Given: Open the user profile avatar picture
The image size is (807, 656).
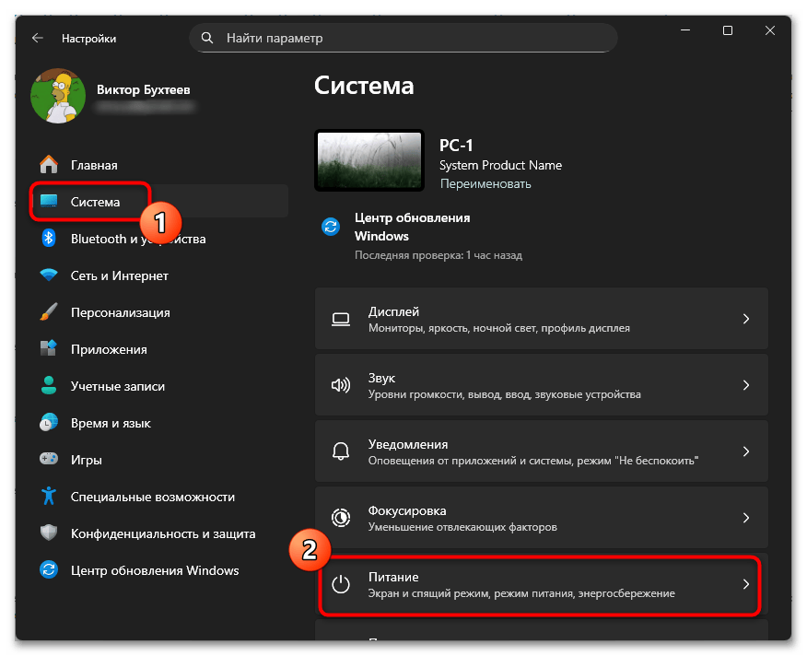Looking at the screenshot, I should click(x=58, y=96).
